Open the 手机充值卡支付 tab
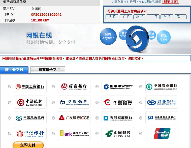Image resolution: width=191 pixels, height=148 pixels. 47,70
